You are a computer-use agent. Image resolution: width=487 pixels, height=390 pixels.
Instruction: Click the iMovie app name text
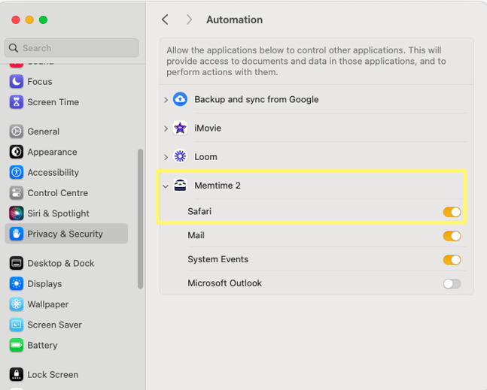tap(208, 128)
